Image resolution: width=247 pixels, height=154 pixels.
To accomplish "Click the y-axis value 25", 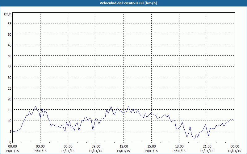I will pos(10,88).
